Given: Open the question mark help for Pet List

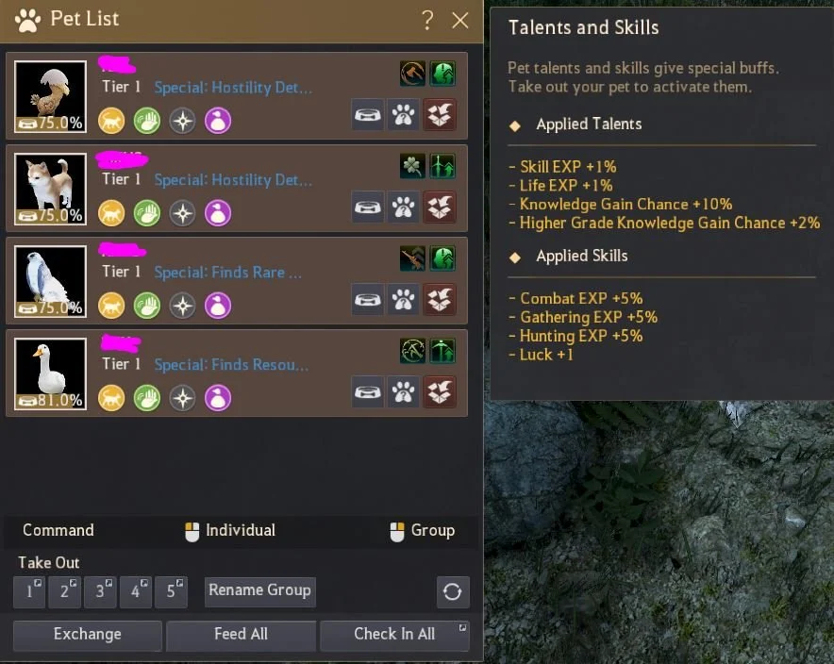Looking at the screenshot, I should (427, 20).
